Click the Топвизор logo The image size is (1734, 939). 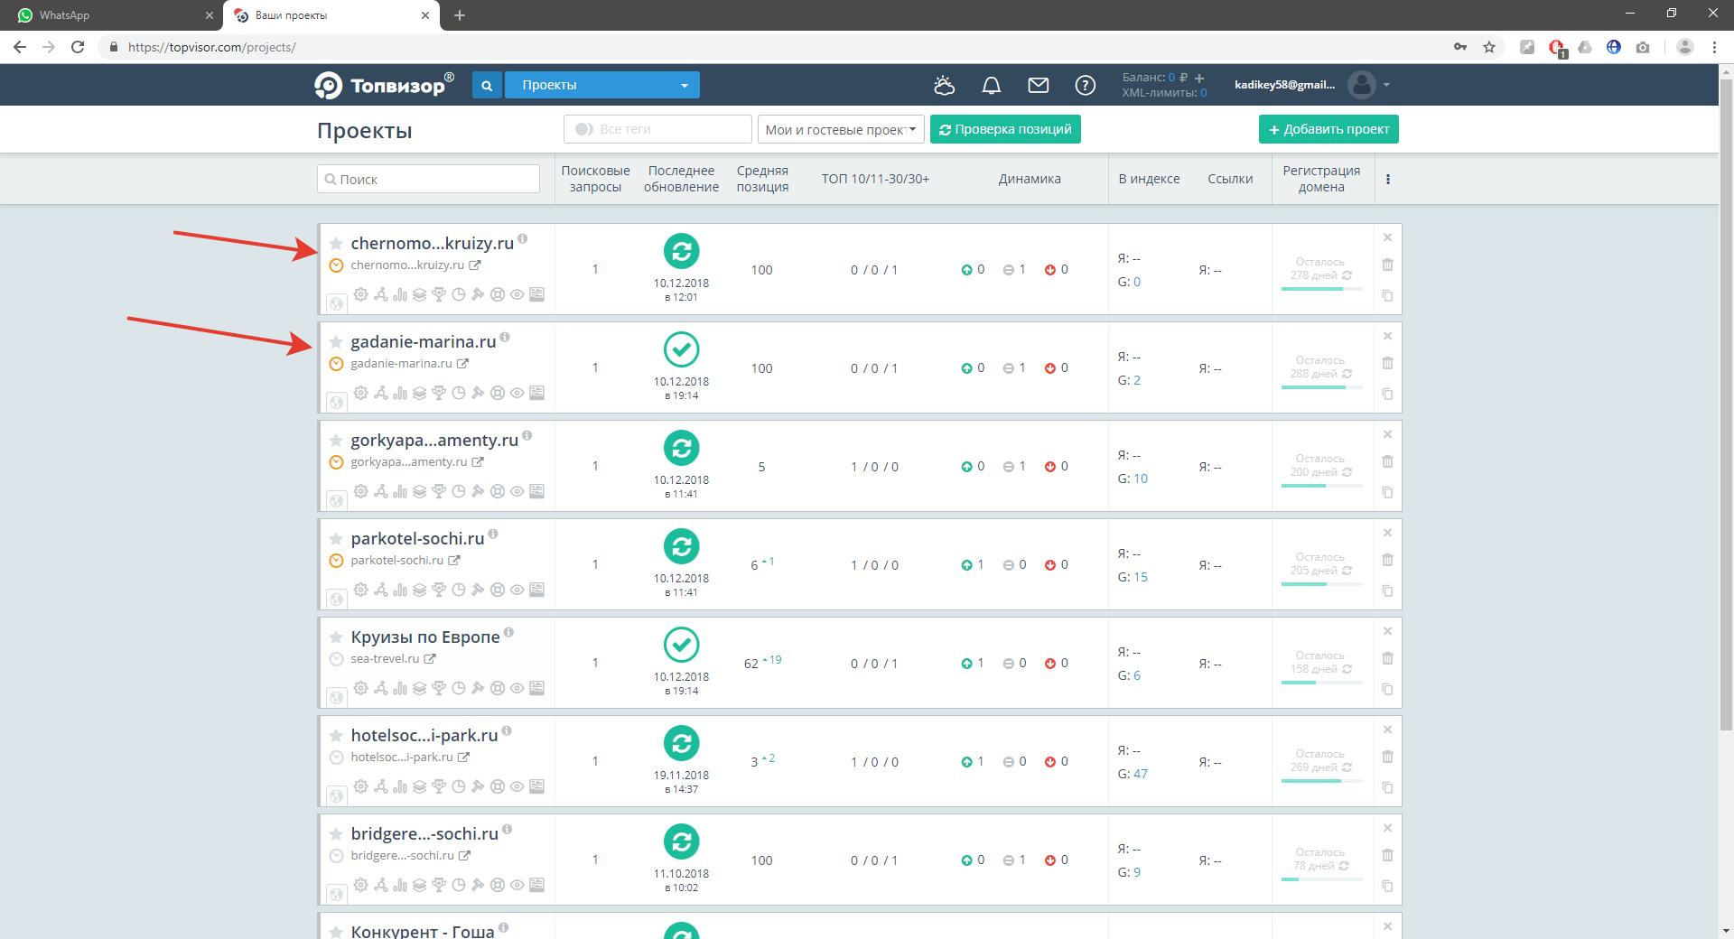[x=384, y=85]
